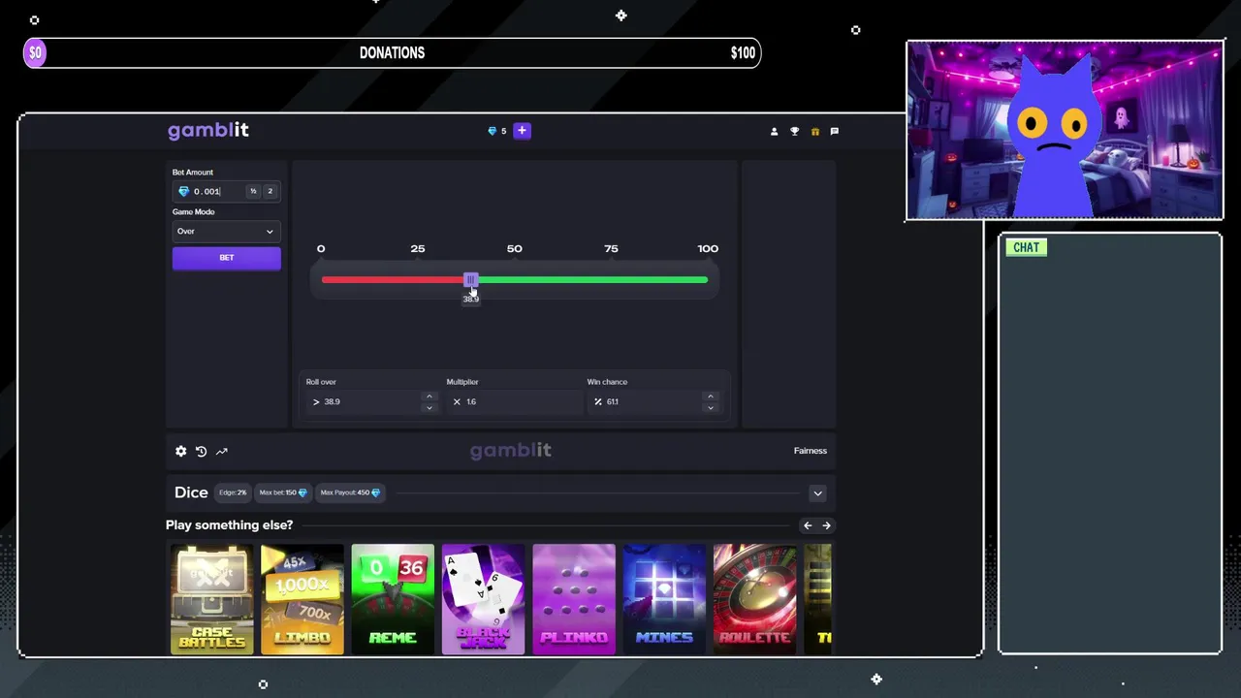Click the Play something else? heading
This screenshot has height=698, width=1241.
tap(229, 525)
